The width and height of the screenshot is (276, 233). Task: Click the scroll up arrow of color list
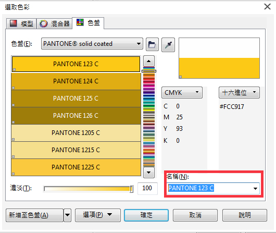(149, 61)
